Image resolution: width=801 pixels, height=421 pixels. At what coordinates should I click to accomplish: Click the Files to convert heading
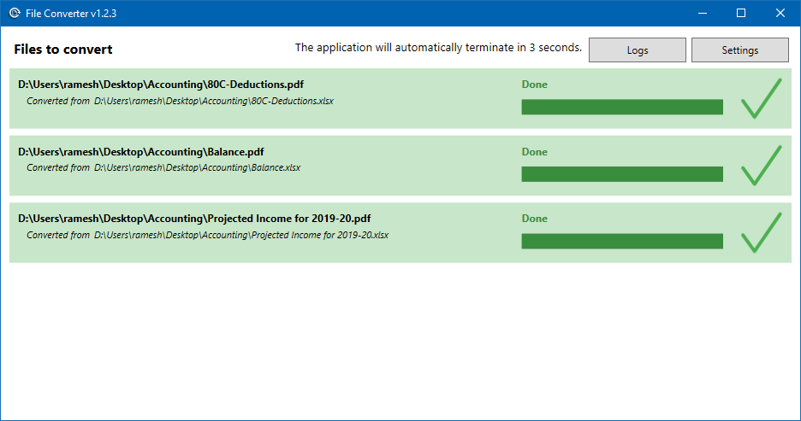click(x=63, y=50)
